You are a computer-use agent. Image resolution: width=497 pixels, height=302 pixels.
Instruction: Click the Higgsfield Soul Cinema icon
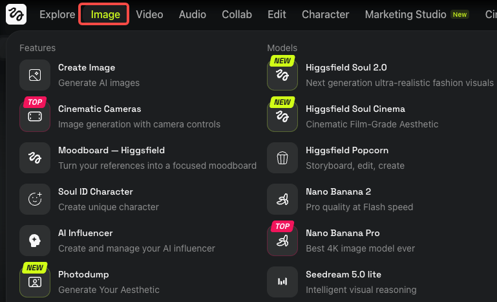click(x=282, y=116)
